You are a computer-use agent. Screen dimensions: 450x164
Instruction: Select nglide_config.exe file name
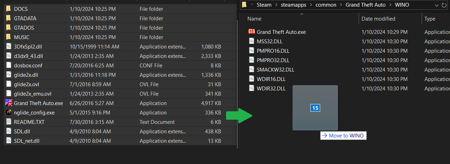click(34, 112)
